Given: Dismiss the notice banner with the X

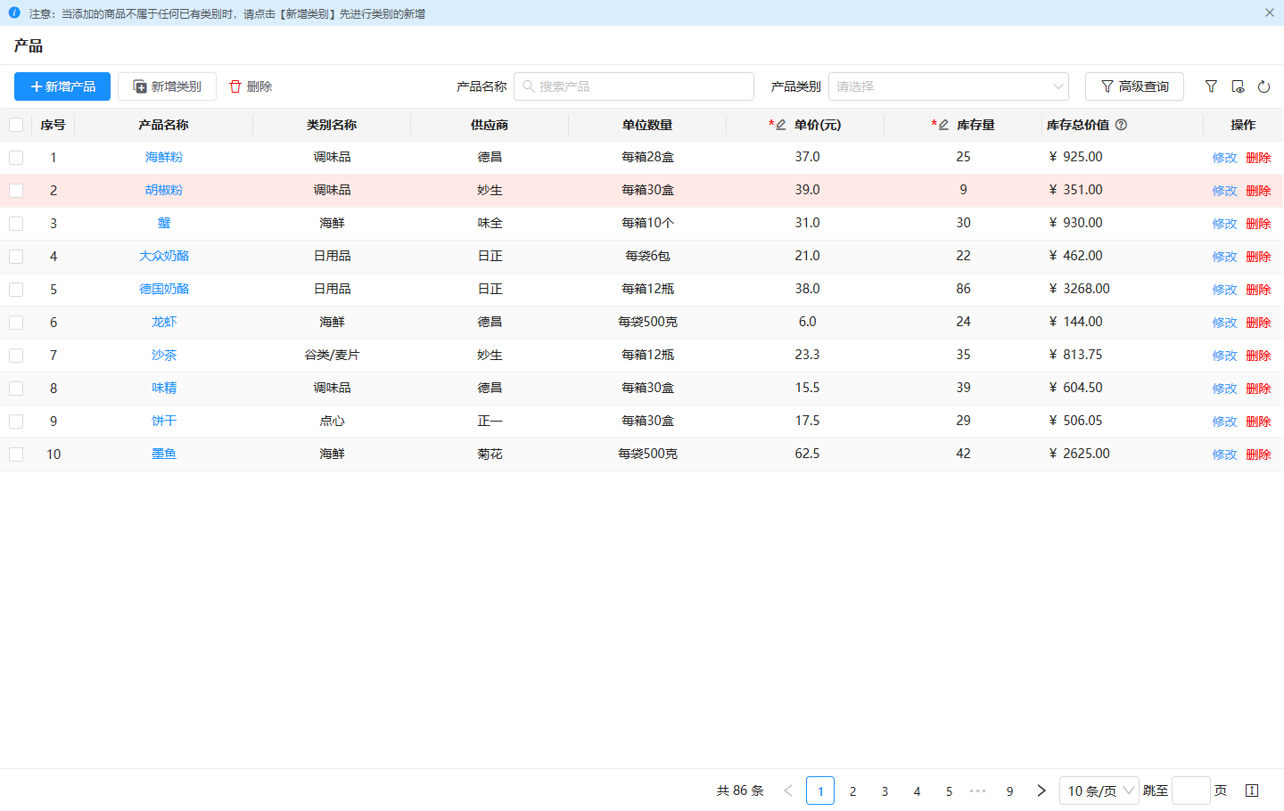Looking at the screenshot, I should point(1270,12).
